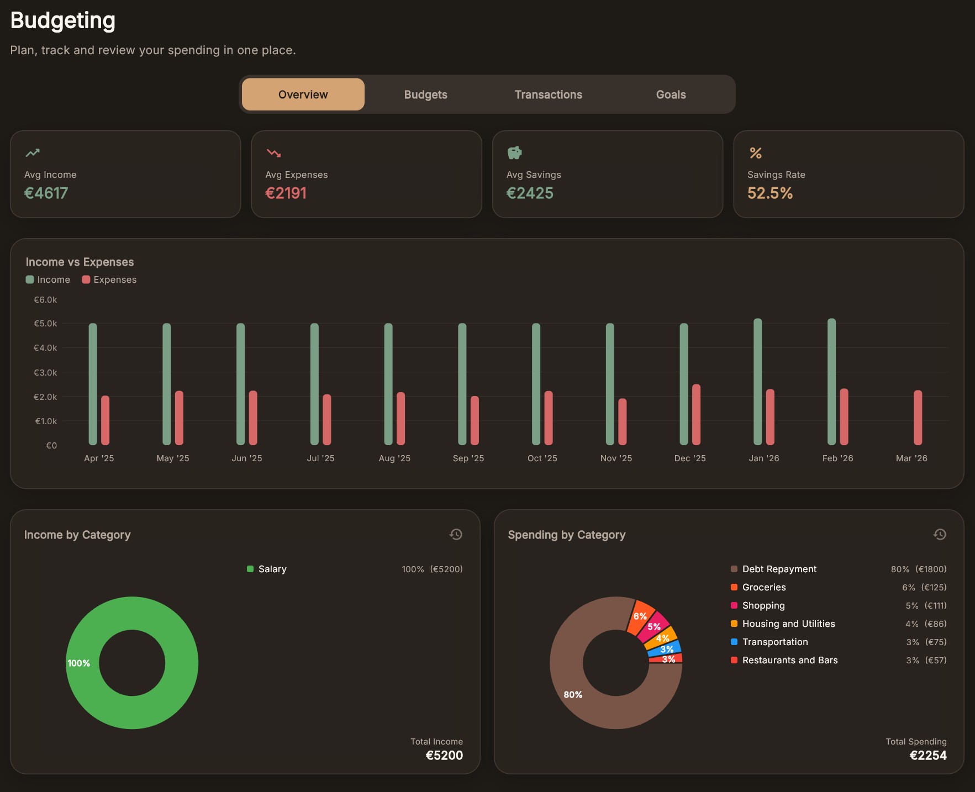The width and height of the screenshot is (975, 792).
Task: Switch to the Budgets tab
Action: tap(425, 94)
